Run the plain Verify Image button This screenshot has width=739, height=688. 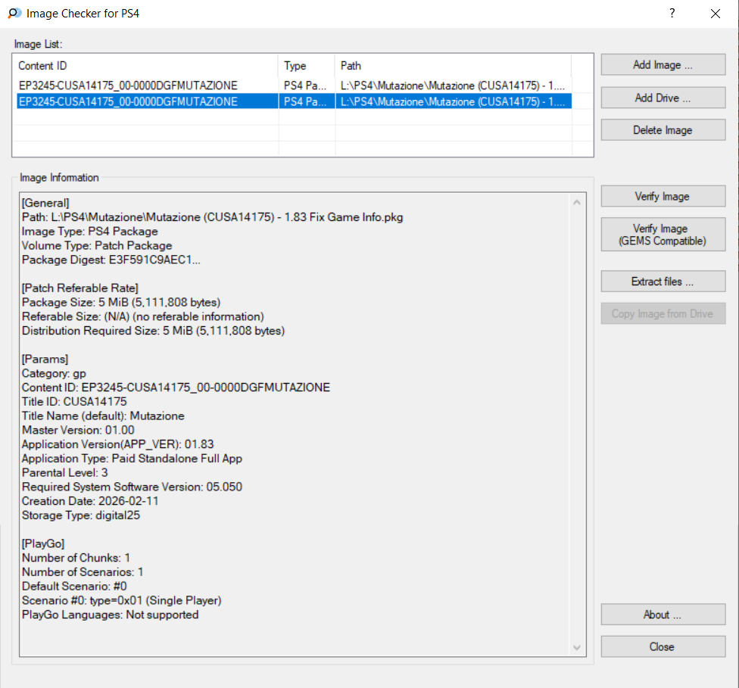663,197
